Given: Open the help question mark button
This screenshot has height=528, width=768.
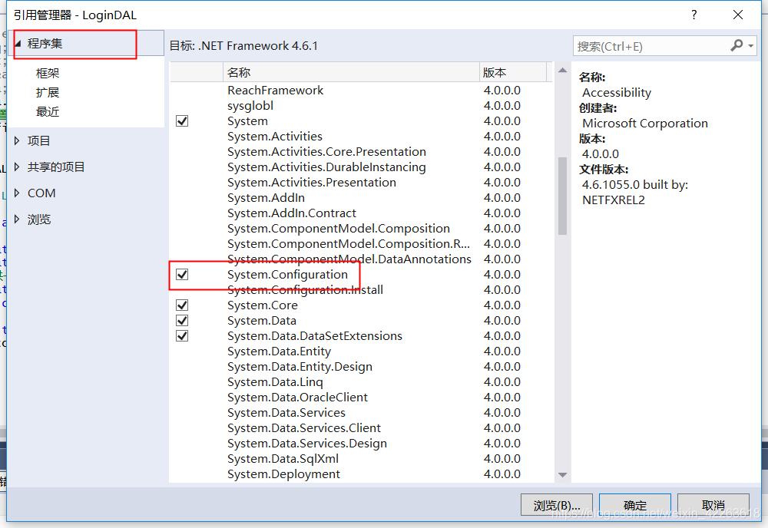Looking at the screenshot, I should point(694,15).
